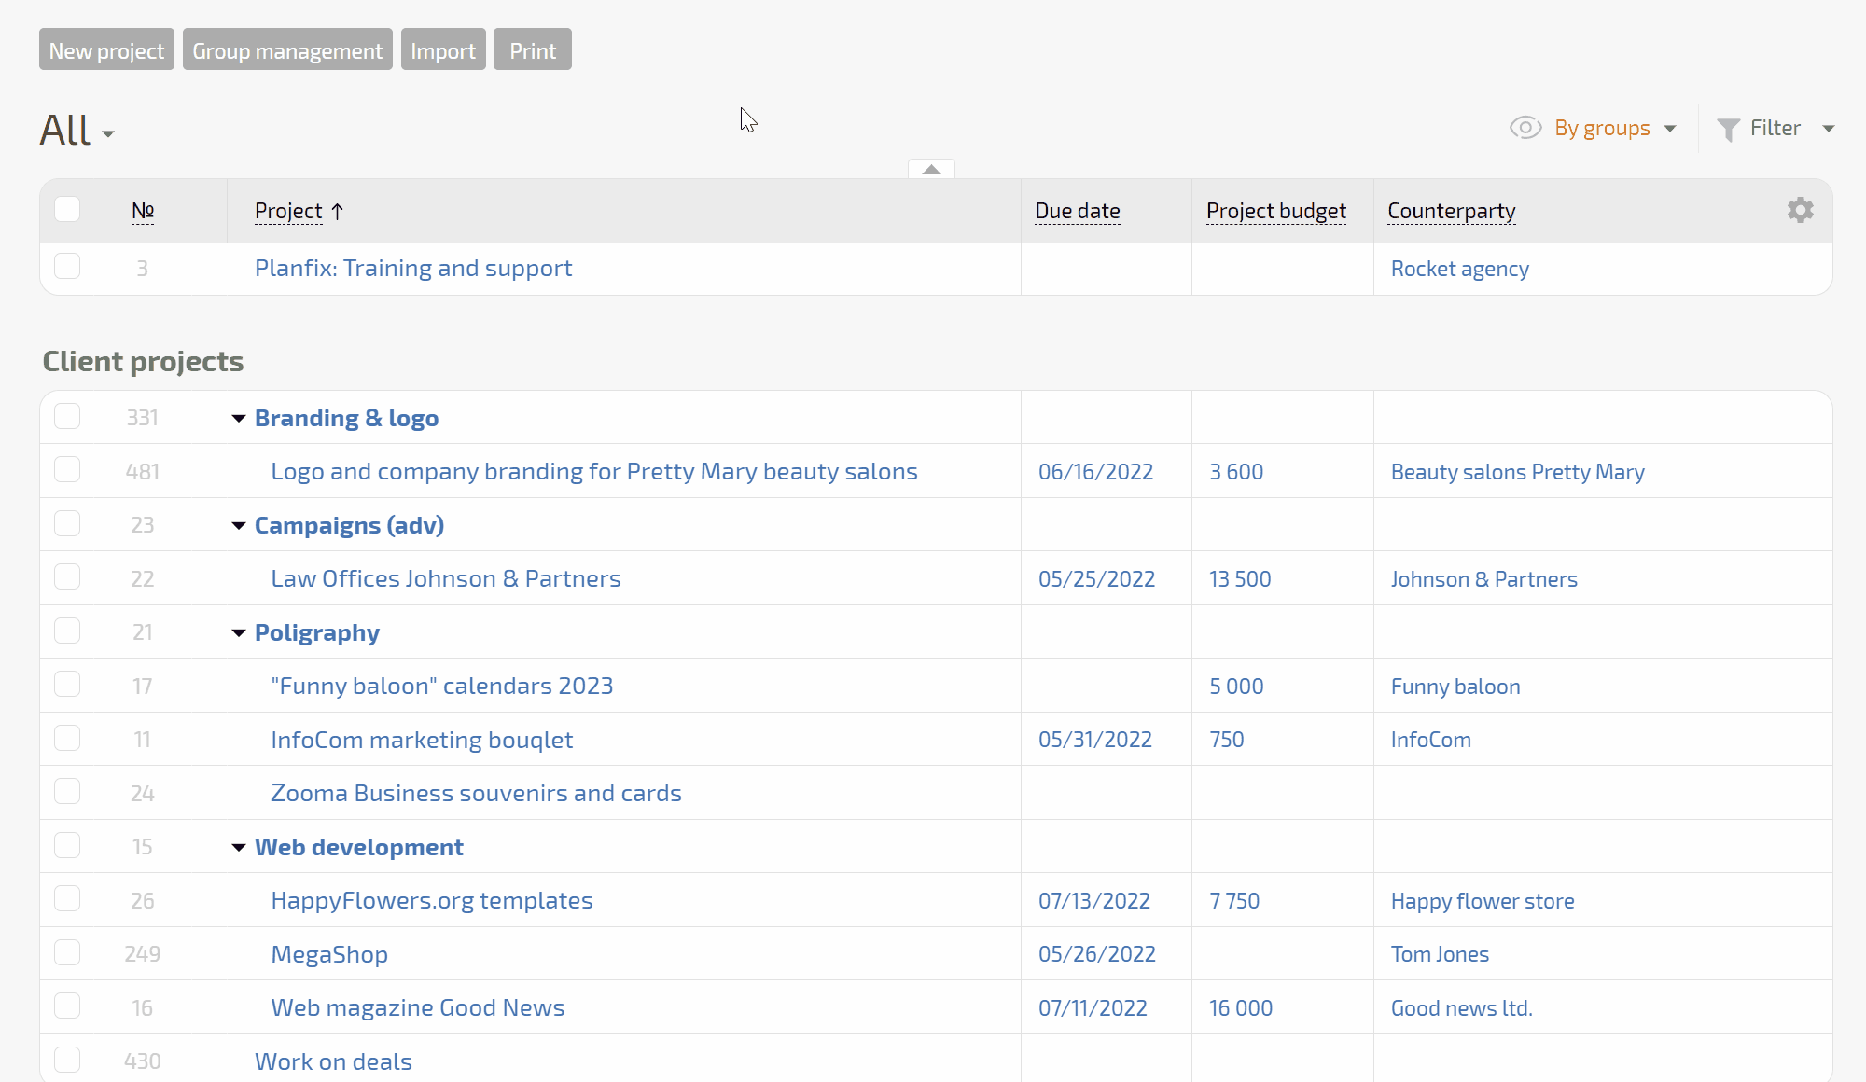The height and width of the screenshot is (1082, 1866).
Task: Enable checkbox for MegaShop project row
Action: 68,953
